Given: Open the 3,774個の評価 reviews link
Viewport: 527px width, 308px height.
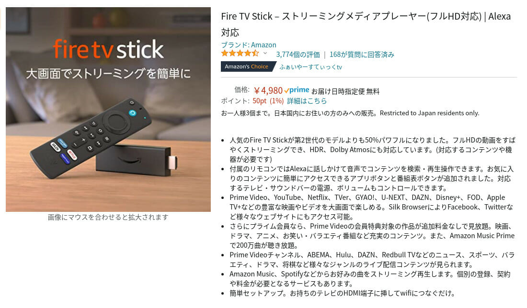Looking at the screenshot, I should pyautogui.click(x=298, y=55).
